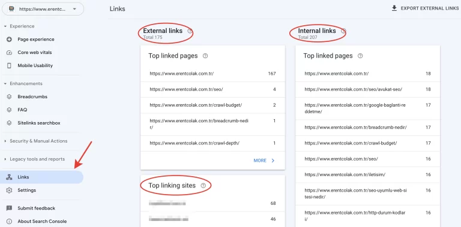Click the FAQ layers icon
Viewport: 461px width, 227px height.
click(x=9, y=110)
